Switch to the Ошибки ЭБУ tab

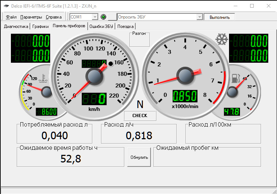[101, 26]
